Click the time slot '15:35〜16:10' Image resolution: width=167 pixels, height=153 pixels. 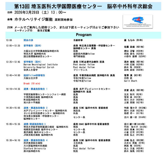(x=13, y=140)
